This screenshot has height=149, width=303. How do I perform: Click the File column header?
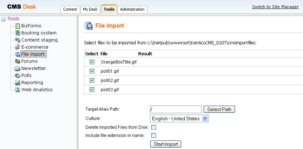(x=104, y=54)
